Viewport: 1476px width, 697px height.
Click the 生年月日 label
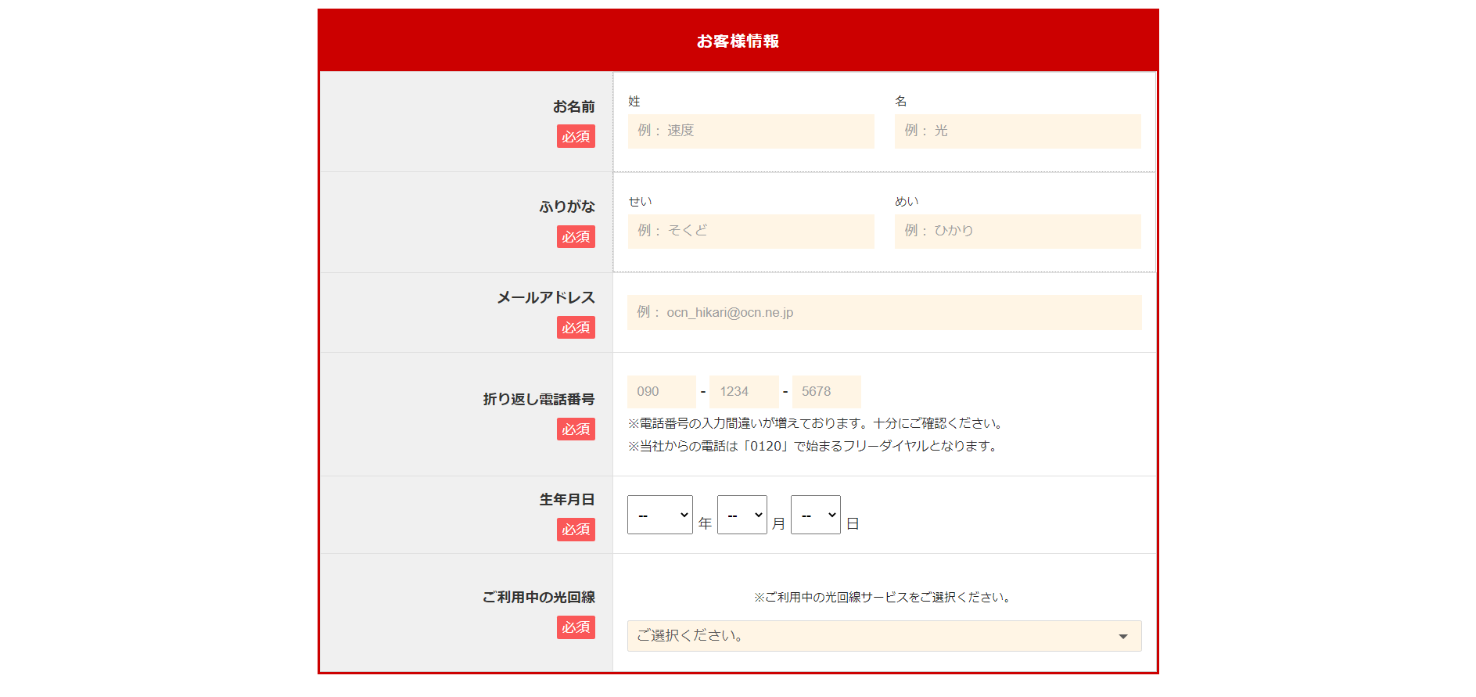[x=567, y=499]
